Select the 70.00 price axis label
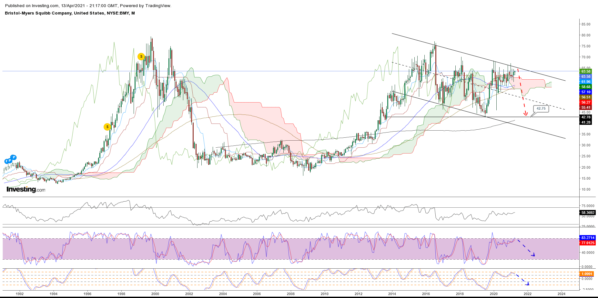 click(586, 57)
